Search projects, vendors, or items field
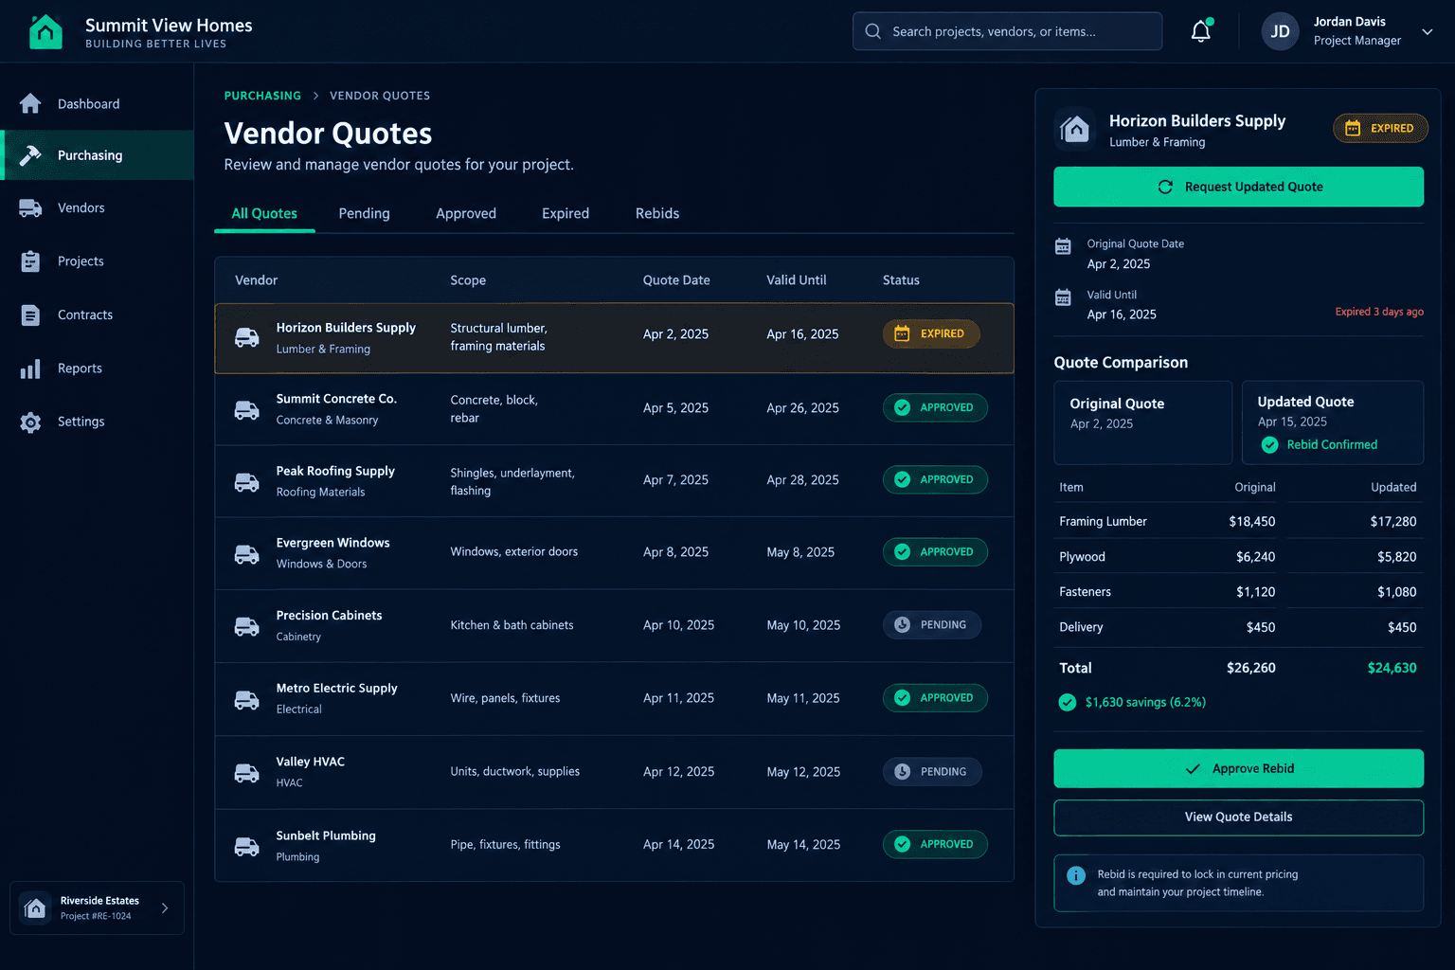This screenshot has width=1455, height=970. coord(1007,31)
